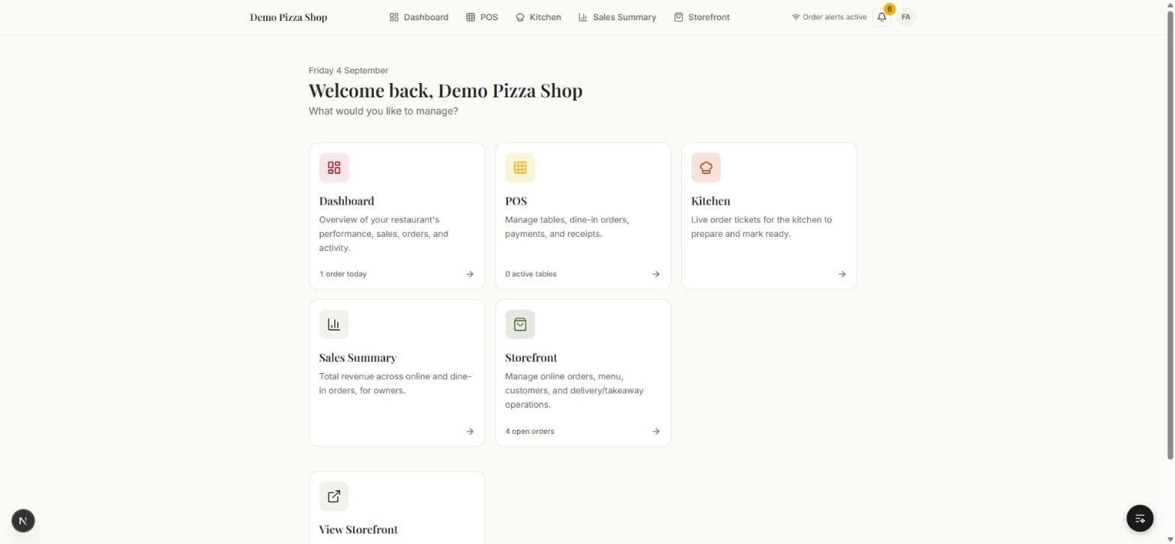The image size is (1175, 544).
Task: Click the arrow on the Sales Summary card
Action: [x=470, y=432]
